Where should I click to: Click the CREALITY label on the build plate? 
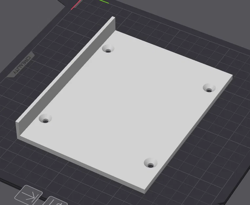22,65
